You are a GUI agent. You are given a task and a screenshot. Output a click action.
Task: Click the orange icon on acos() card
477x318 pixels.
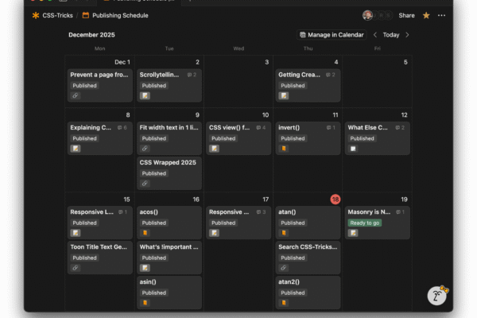click(x=145, y=233)
